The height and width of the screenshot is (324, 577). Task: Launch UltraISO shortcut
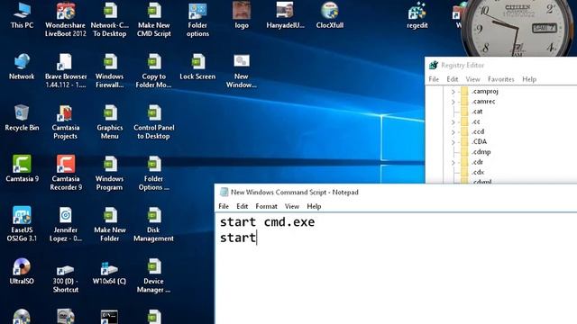click(x=22, y=271)
